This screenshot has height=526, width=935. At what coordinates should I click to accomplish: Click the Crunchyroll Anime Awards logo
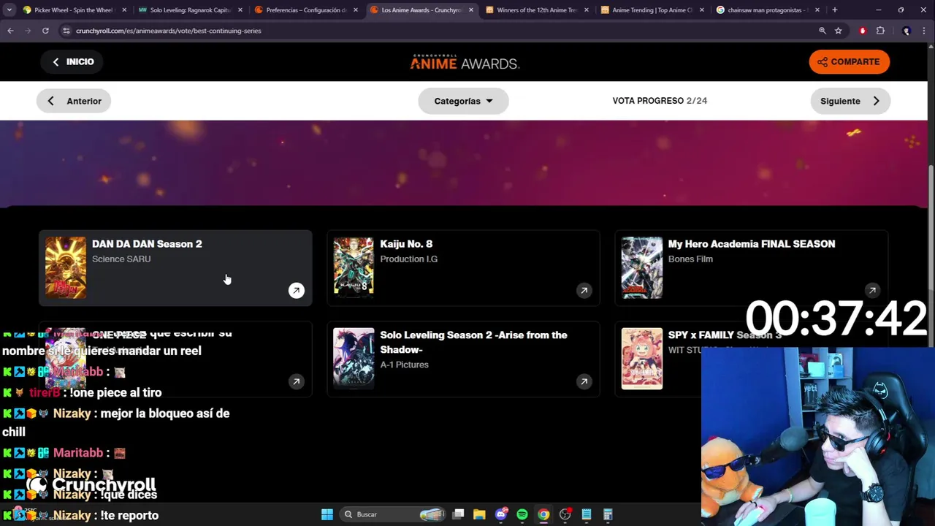(465, 62)
